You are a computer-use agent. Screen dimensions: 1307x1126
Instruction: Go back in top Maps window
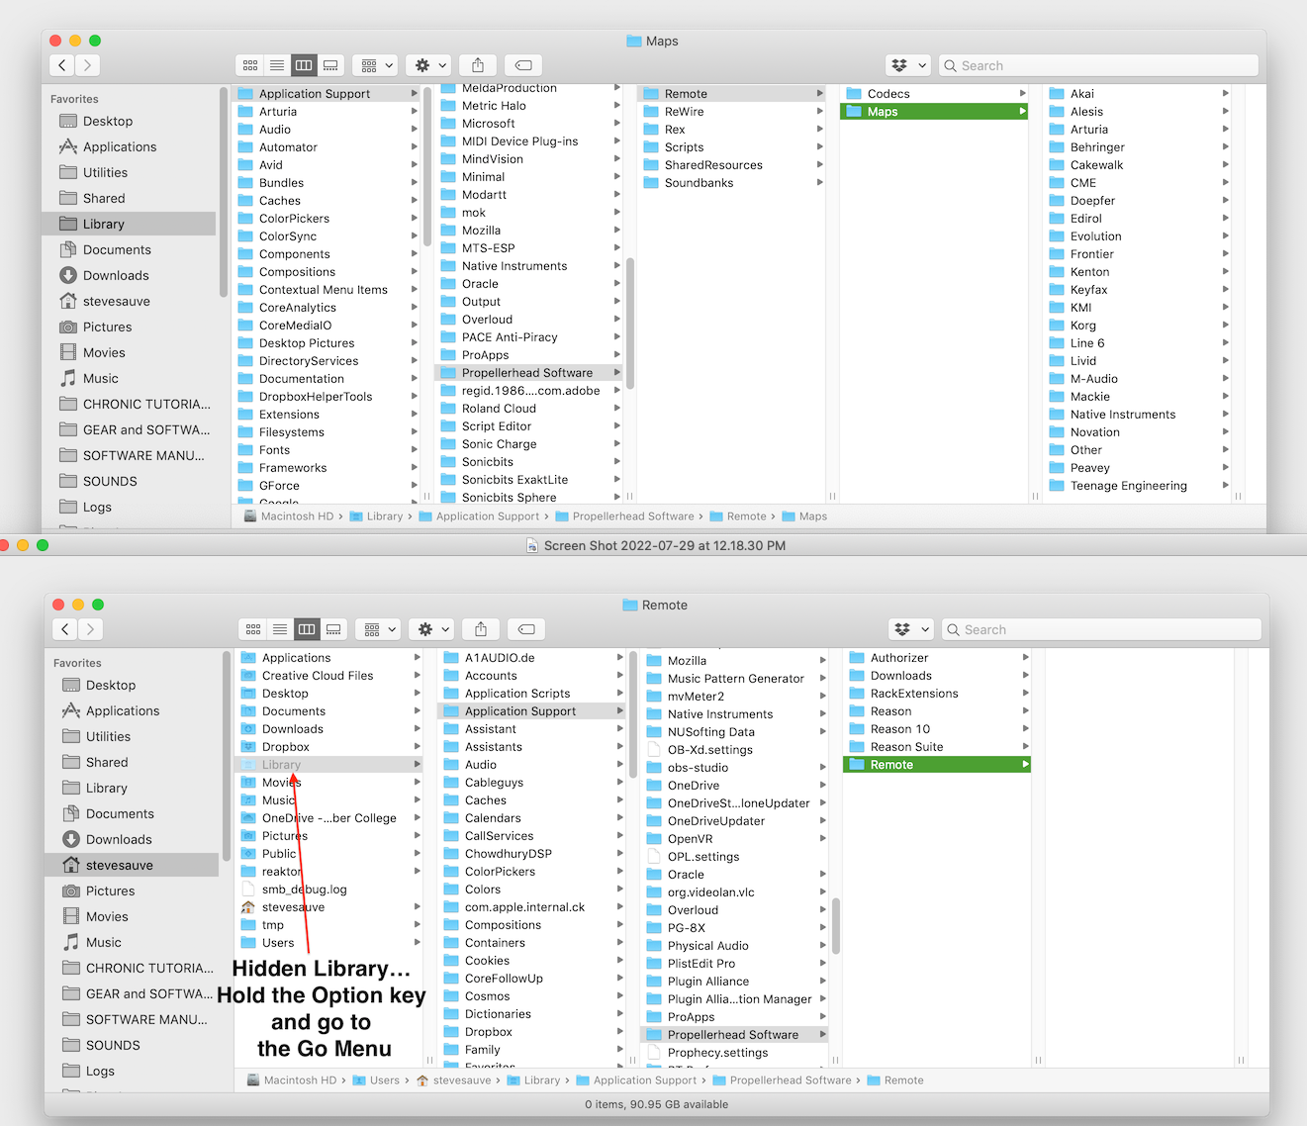pos(62,65)
